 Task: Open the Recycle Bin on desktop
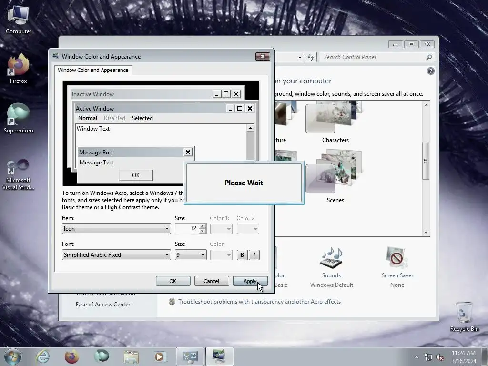coord(464,316)
